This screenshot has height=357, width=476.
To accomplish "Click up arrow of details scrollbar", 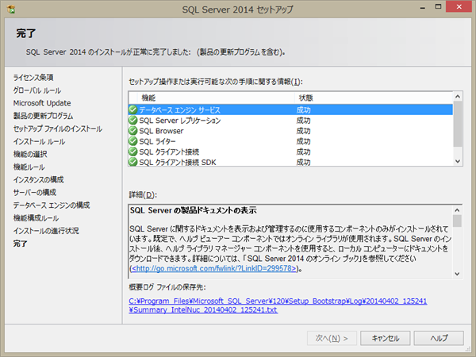I will [x=457, y=210].
